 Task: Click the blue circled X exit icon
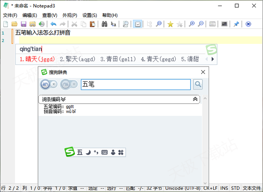[248, 24]
